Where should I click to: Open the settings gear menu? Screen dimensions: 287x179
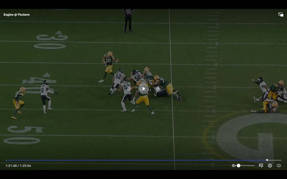(x=270, y=166)
